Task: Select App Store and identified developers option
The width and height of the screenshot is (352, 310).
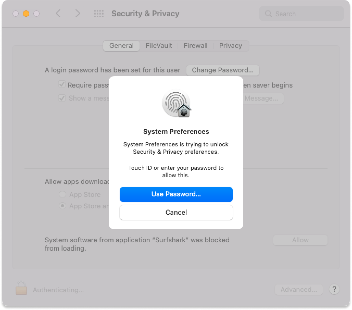Action: pyautogui.click(x=62, y=206)
